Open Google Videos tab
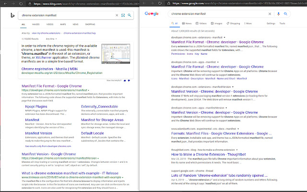Image resolution: width=307 pixels, height=192 pixels. click(201, 24)
